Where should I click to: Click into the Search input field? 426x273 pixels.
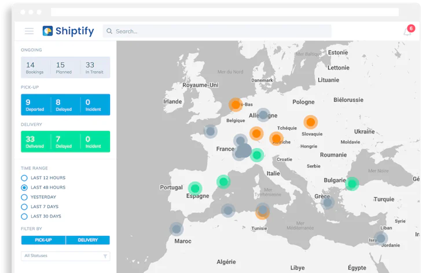click(x=220, y=31)
